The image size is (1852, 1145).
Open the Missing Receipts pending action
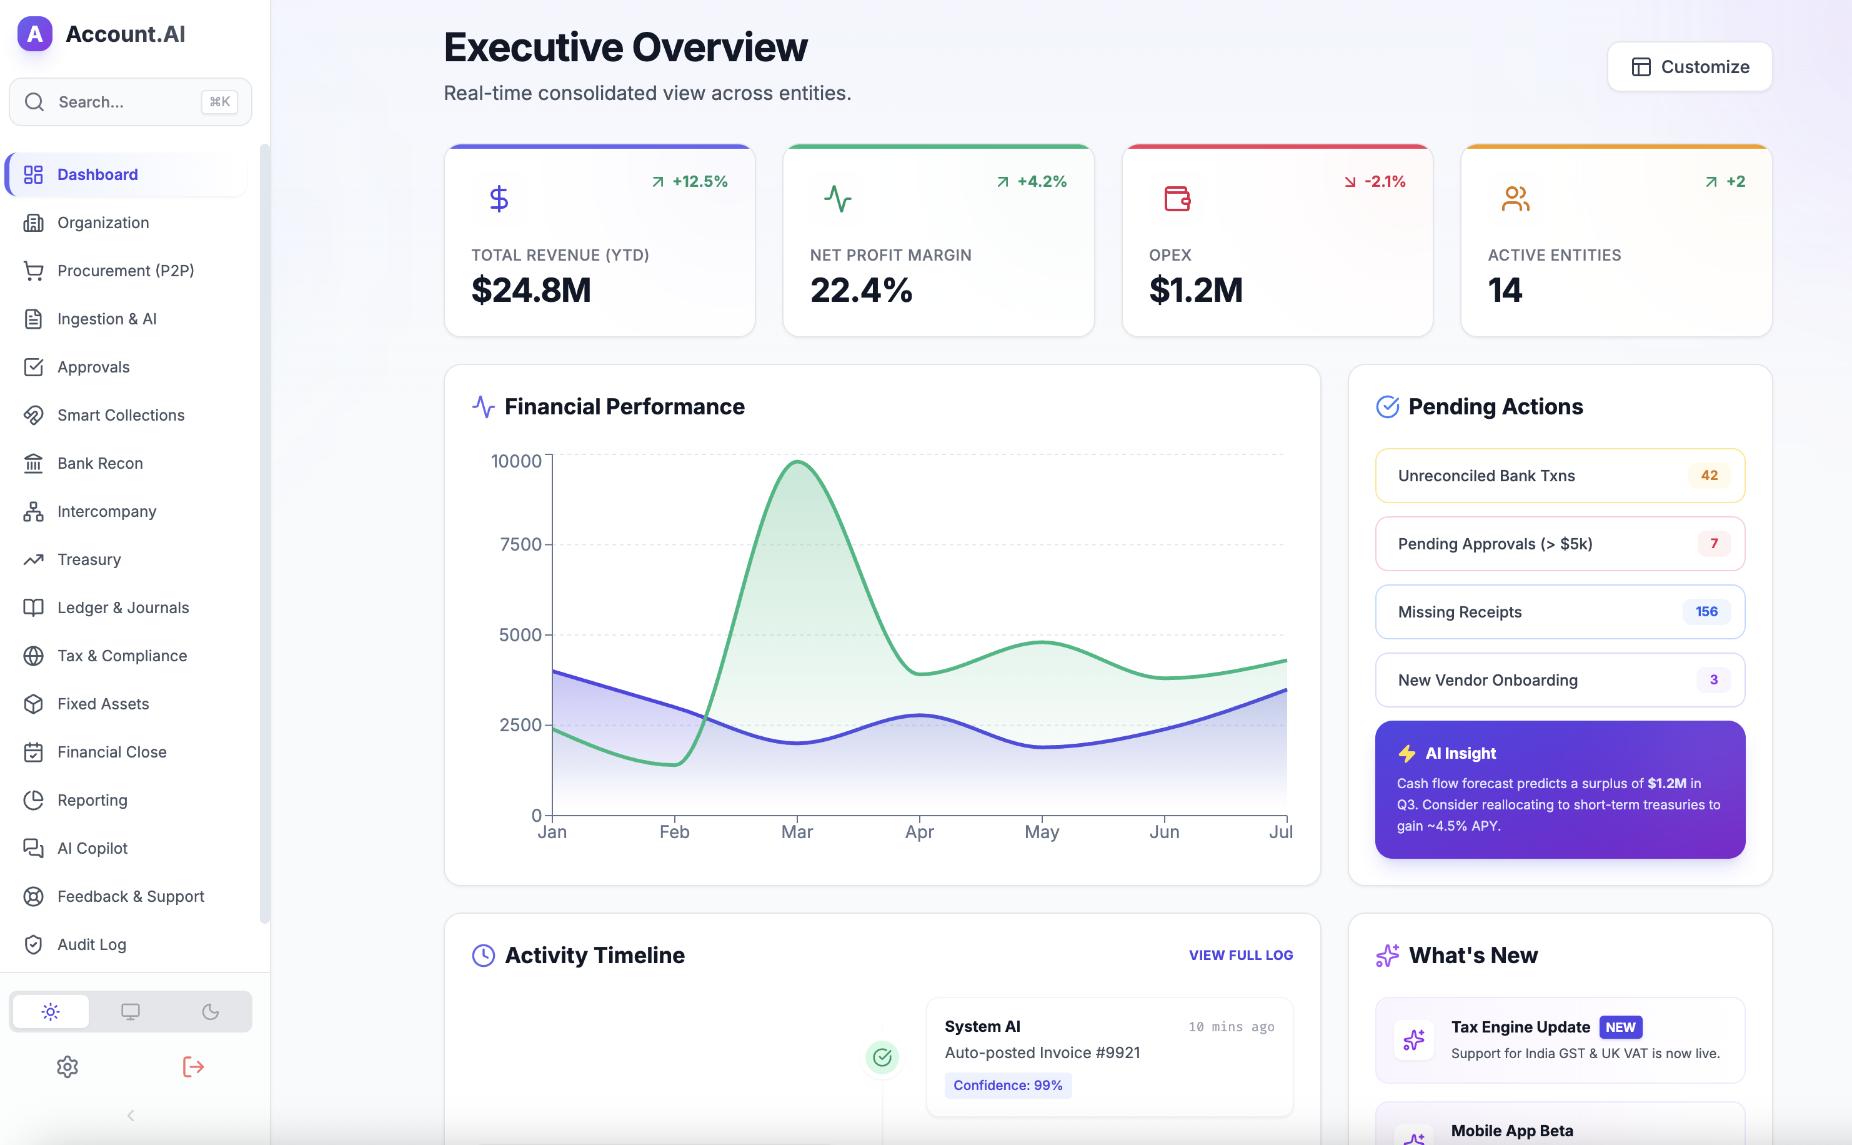(x=1559, y=612)
